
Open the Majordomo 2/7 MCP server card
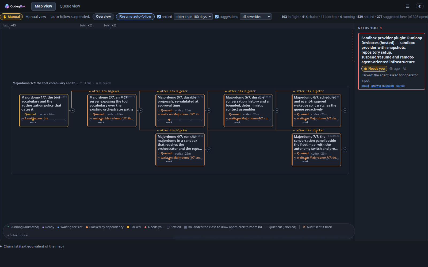click(112, 110)
